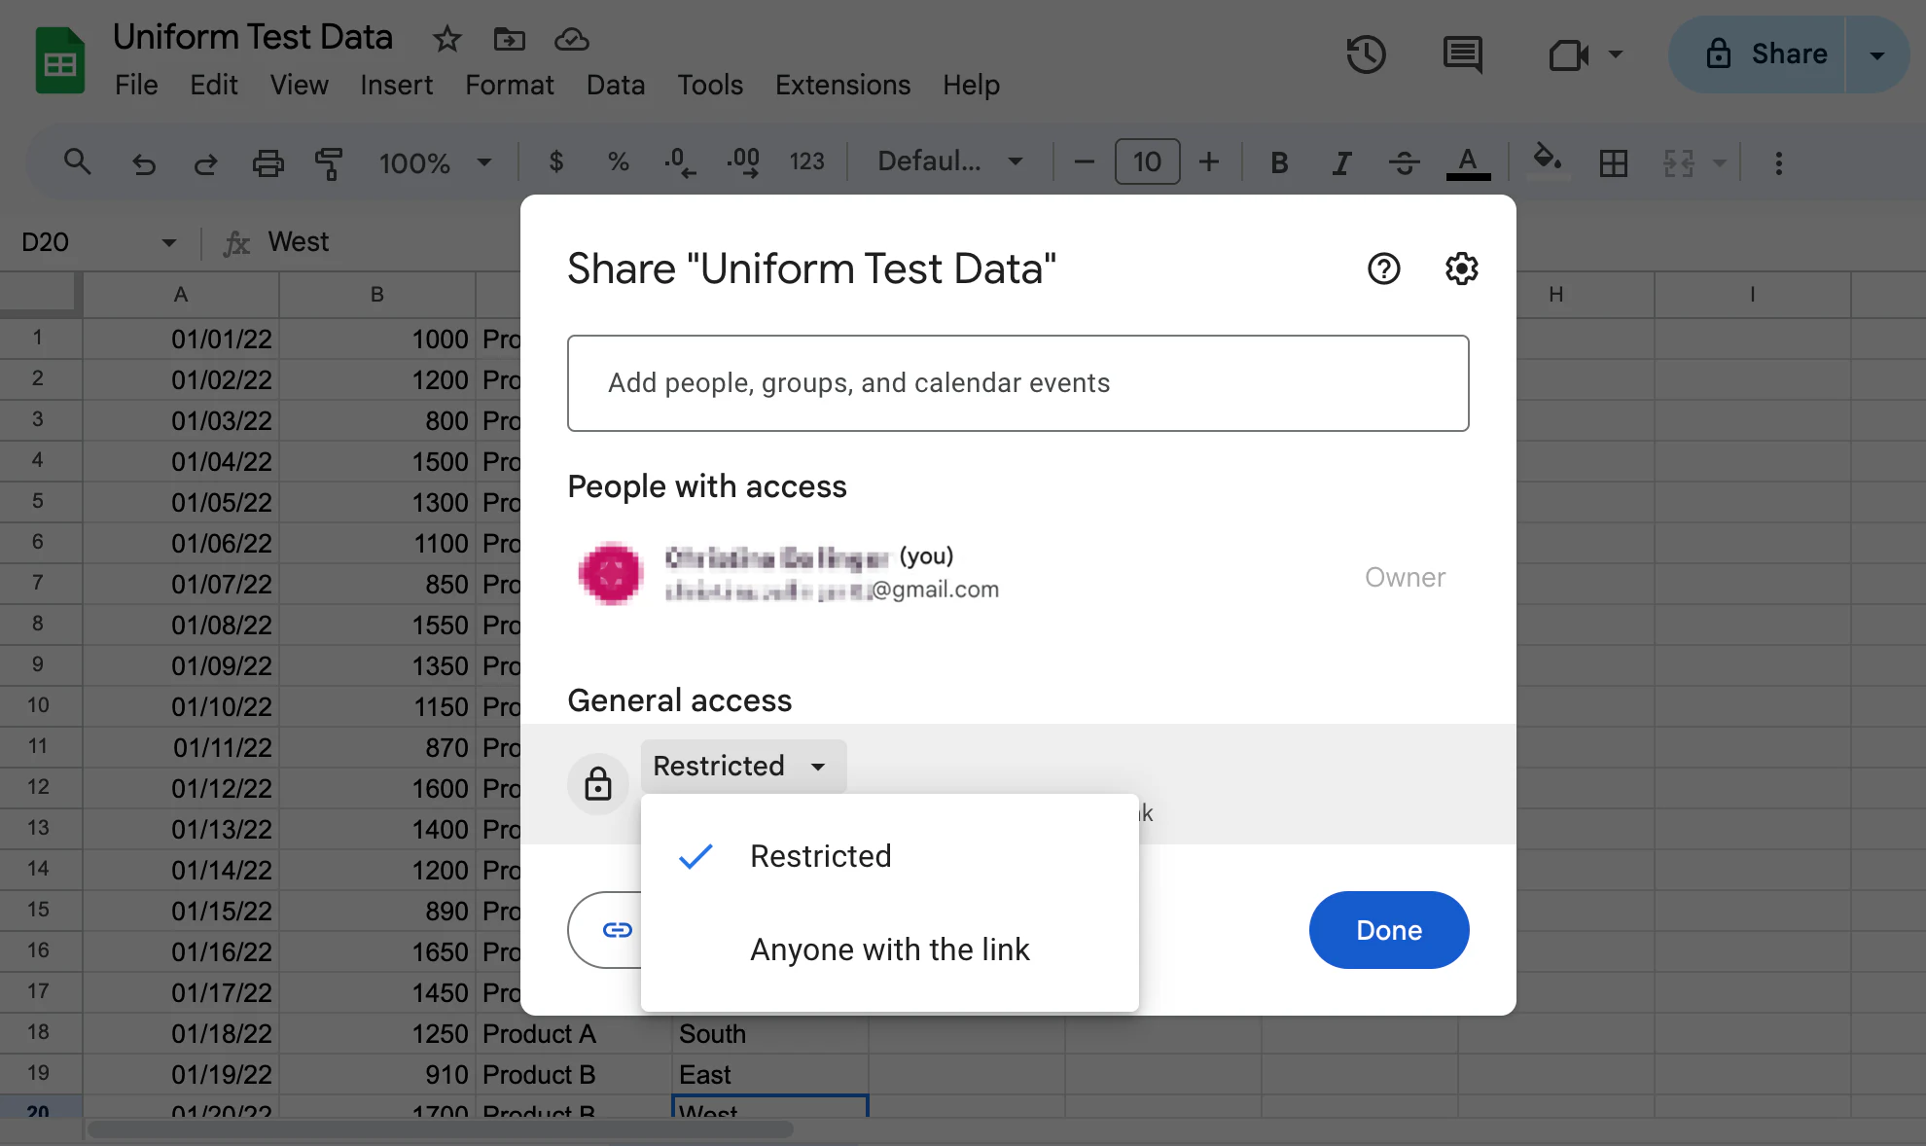
Task: Click the Done button
Action: (1389, 930)
